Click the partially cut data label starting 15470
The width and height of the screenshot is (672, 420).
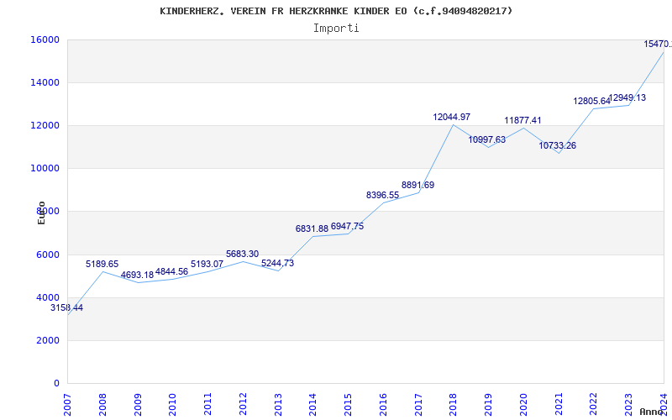(658, 45)
